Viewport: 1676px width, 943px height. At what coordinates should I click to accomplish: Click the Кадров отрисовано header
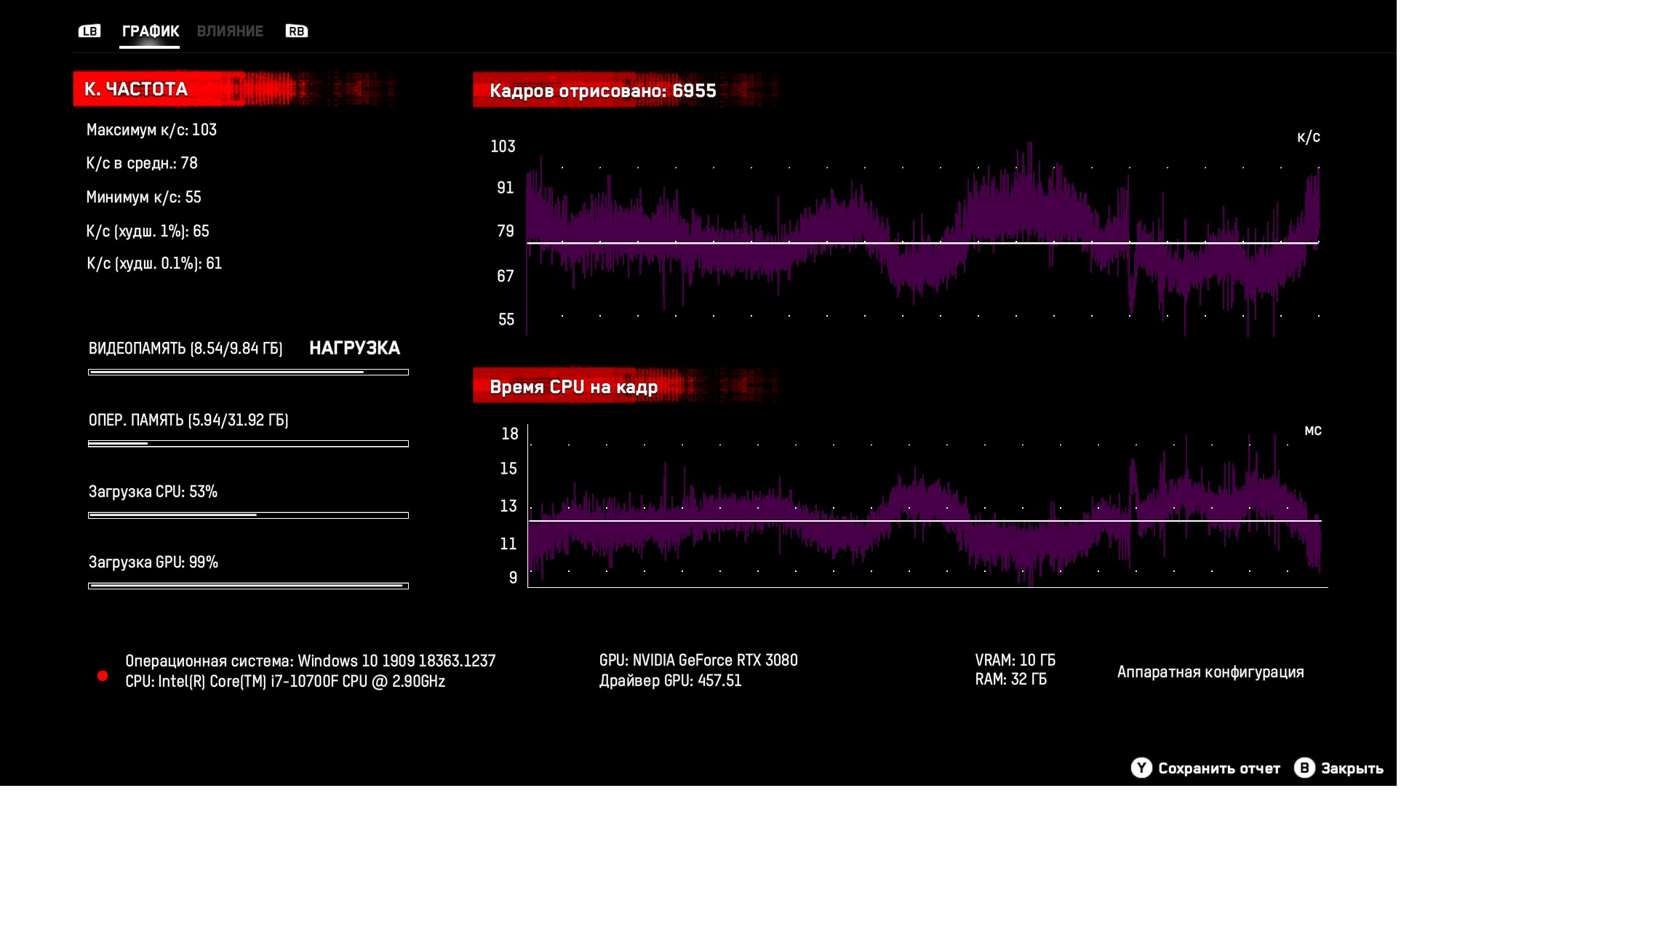pos(602,90)
